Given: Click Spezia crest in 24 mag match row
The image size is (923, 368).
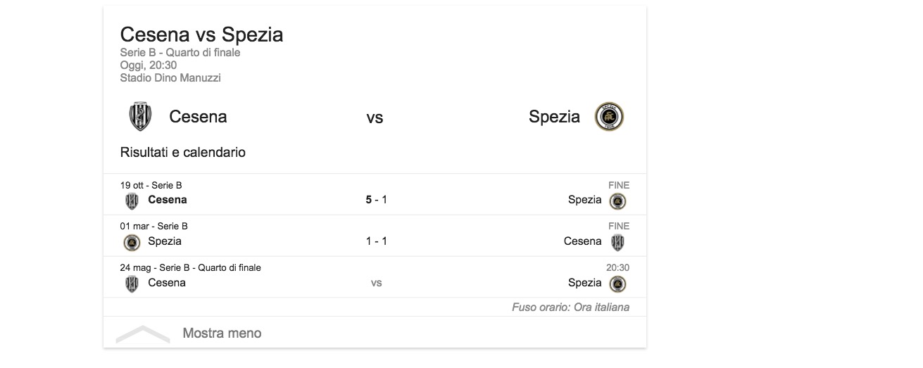Looking at the screenshot, I should pyautogui.click(x=617, y=284).
